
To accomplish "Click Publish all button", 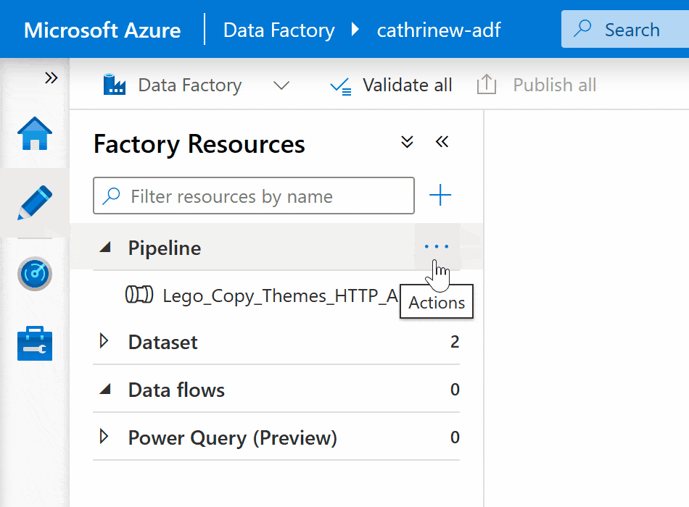I will (x=537, y=85).
